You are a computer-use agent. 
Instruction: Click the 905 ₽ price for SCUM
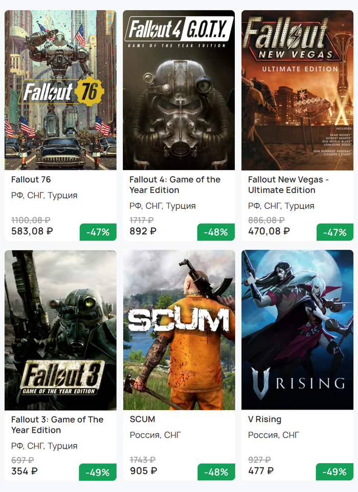pos(143,471)
